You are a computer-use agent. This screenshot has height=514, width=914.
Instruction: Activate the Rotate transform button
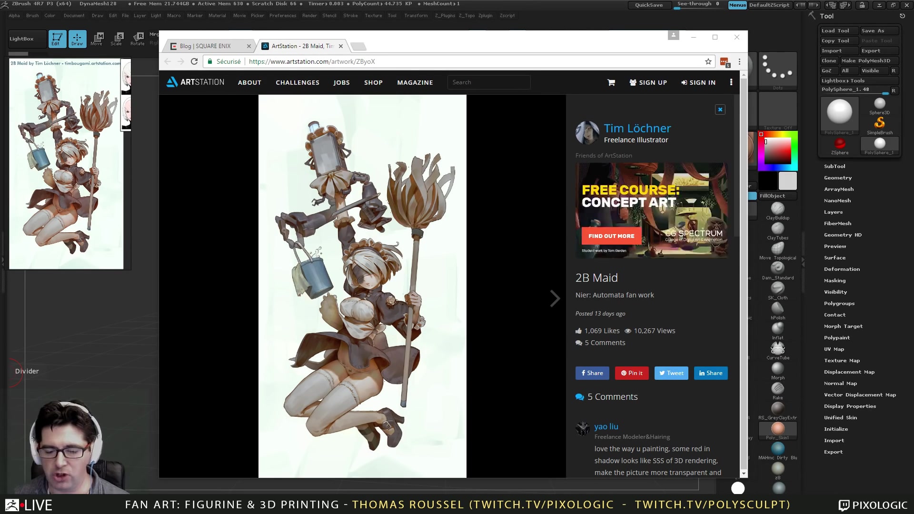coord(138,39)
